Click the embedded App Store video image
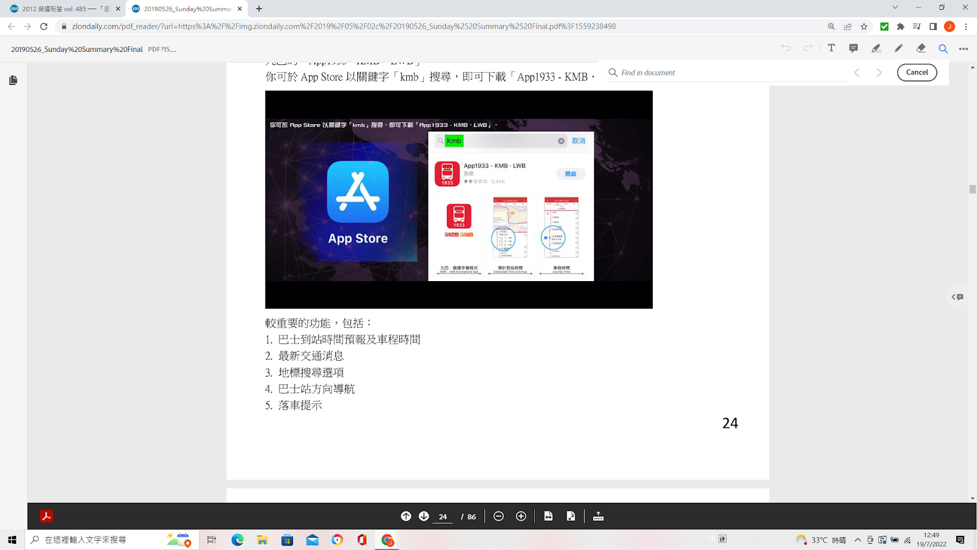 [x=459, y=199]
